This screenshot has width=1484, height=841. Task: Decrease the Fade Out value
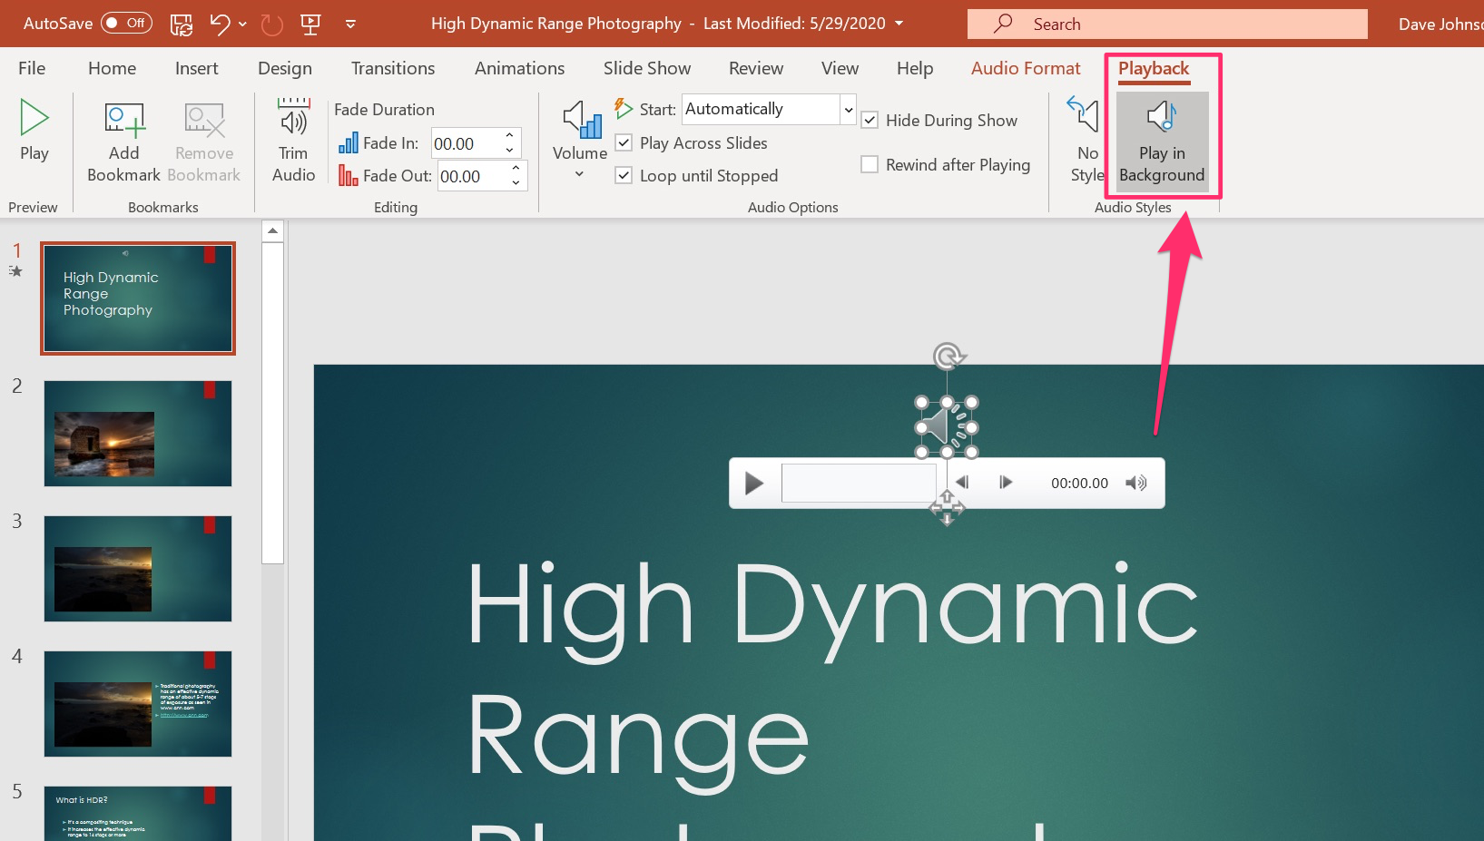516,183
